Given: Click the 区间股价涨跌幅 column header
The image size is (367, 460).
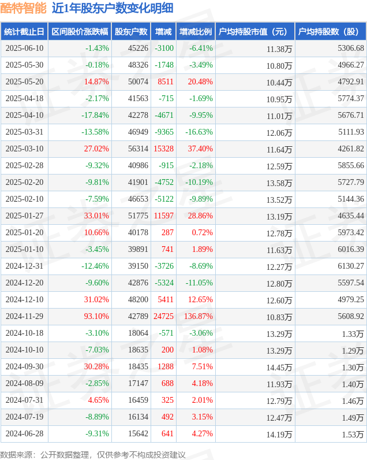Looking at the screenshot, I should tap(80, 31).
